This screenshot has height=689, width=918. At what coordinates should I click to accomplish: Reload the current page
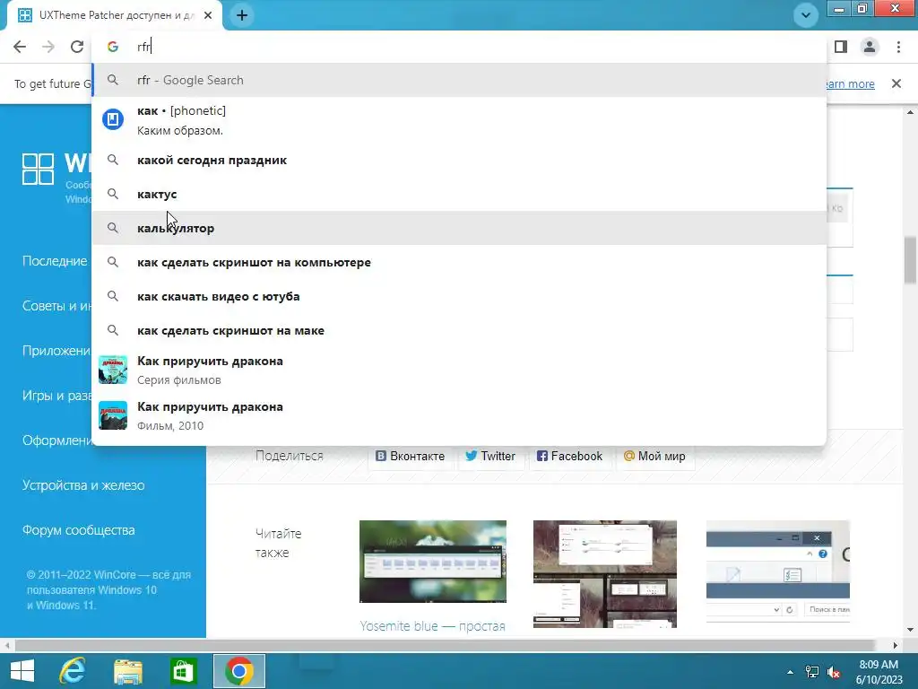[x=77, y=47]
